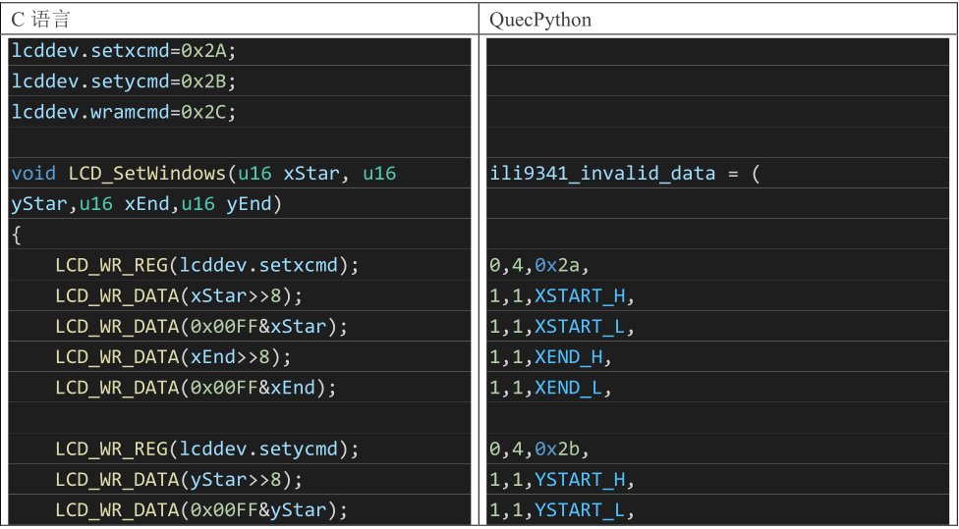Screen dimensions: 959x529
Task: Click LCD_WR_REG(lcddev.setxcmd); line
Action: 206,265
